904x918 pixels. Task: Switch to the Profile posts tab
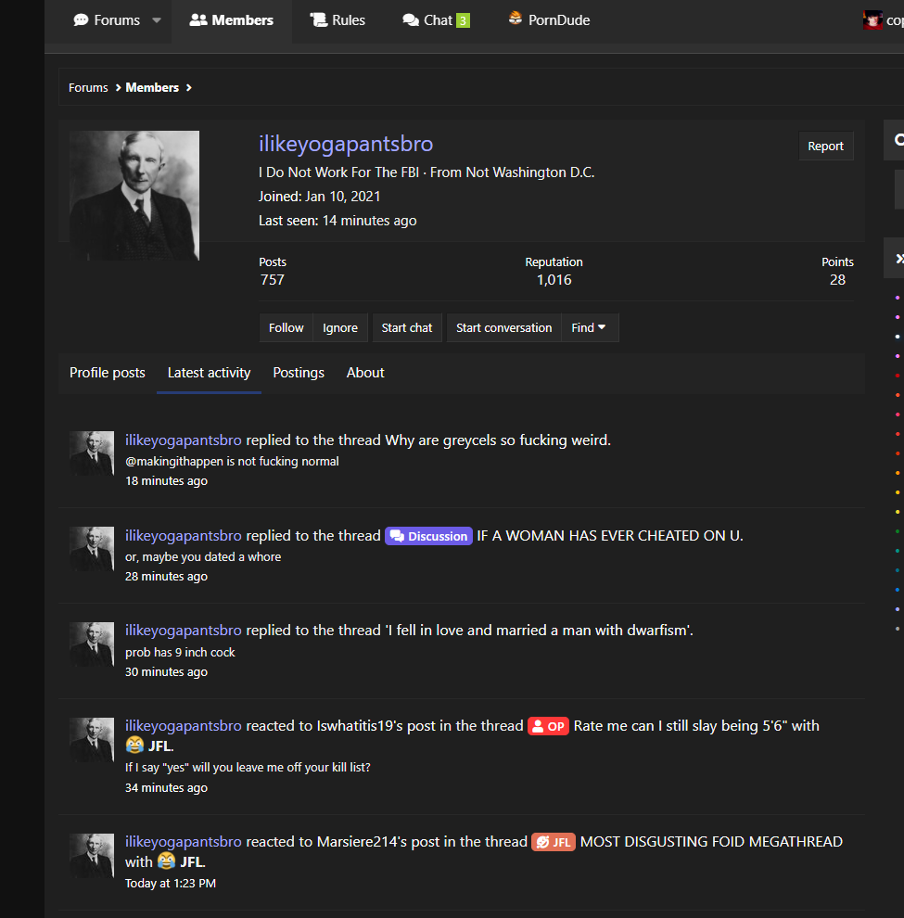[108, 373]
